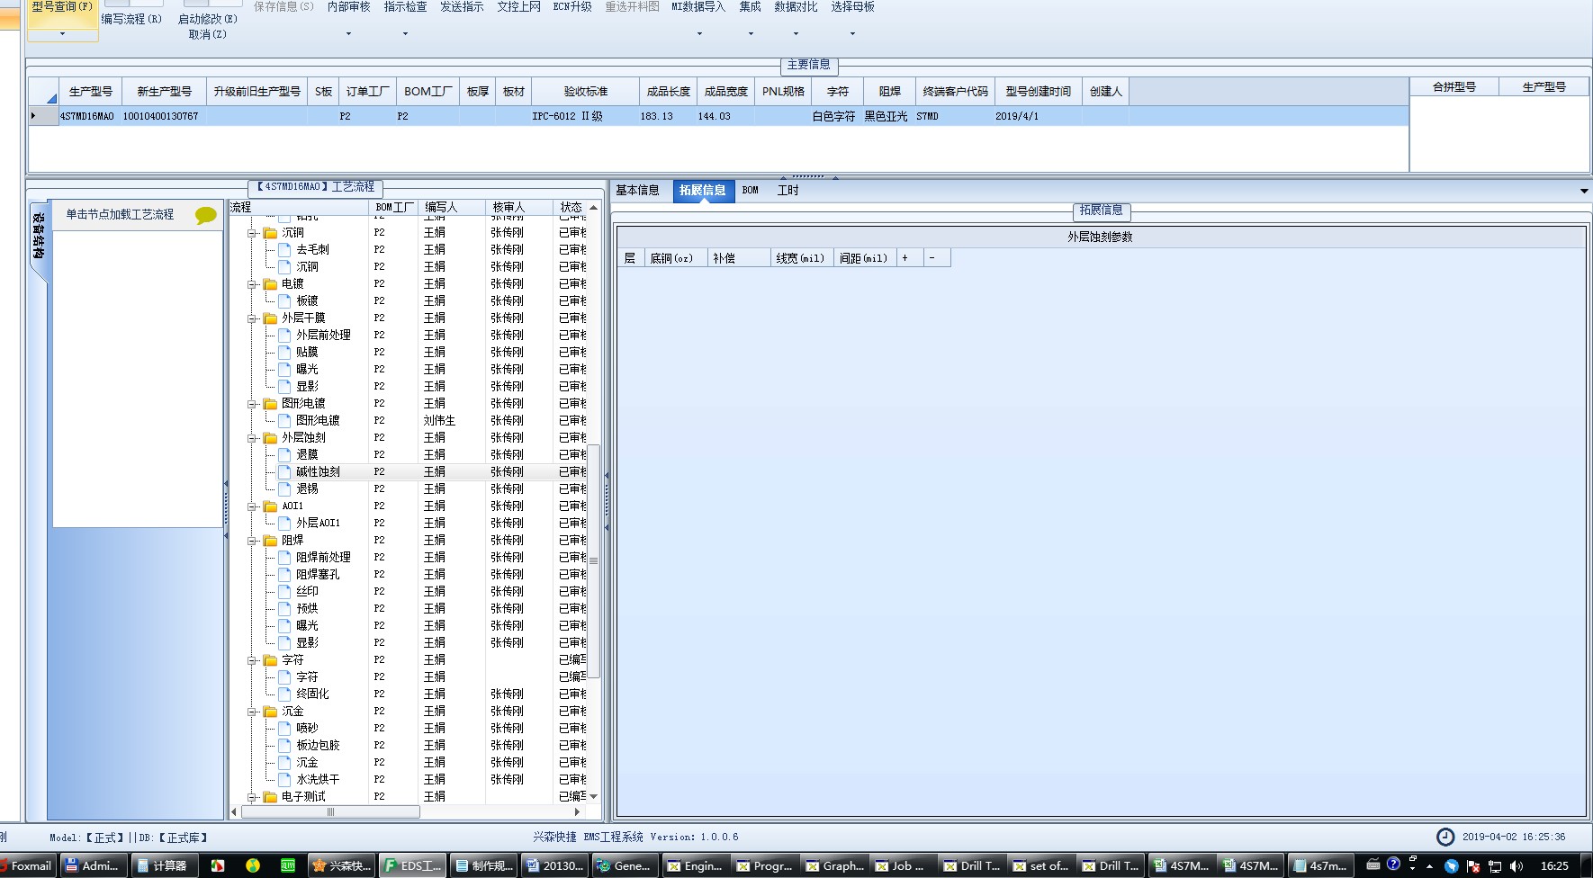Open dropdown arrow under 选择母板
This screenshot has height=878, width=1593.
click(x=852, y=34)
